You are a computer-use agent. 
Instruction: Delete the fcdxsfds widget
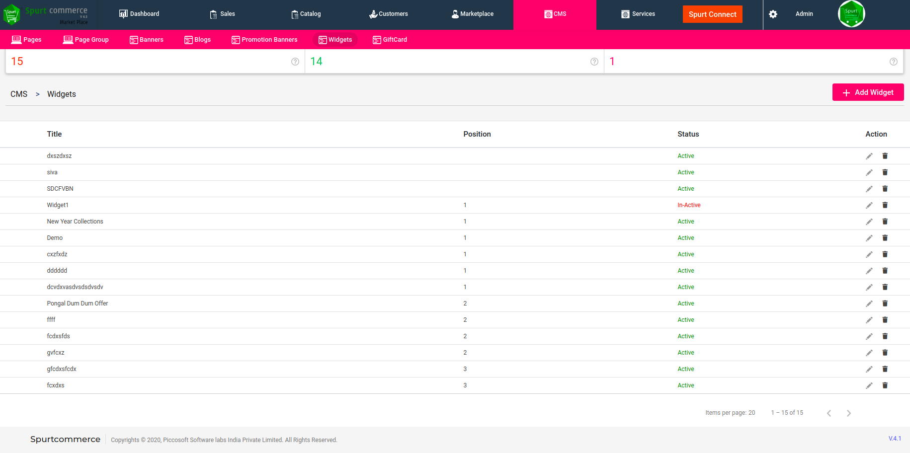(x=885, y=336)
